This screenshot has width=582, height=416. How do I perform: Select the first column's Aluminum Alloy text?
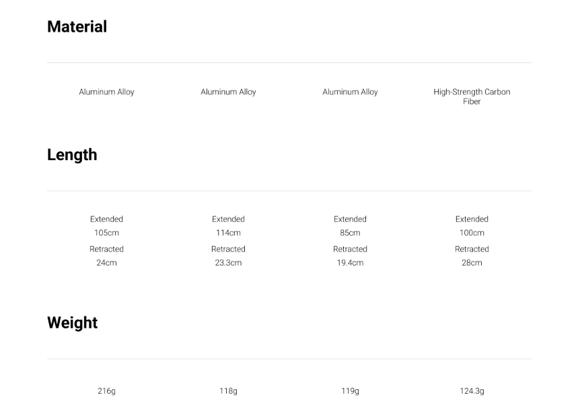[x=106, y=92]
